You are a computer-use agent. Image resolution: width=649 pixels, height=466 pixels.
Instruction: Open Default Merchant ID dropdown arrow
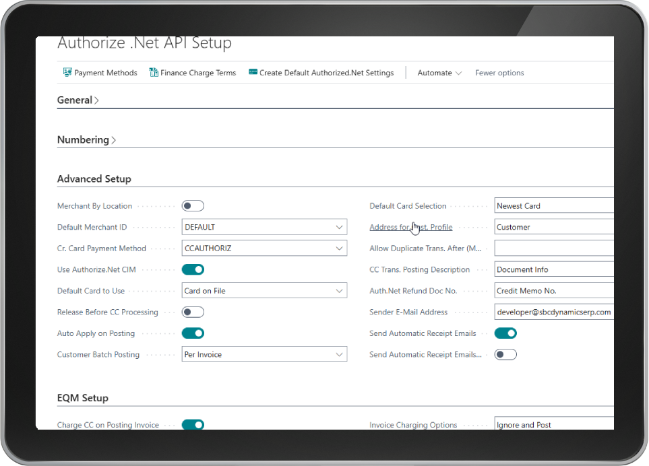point(340,227)
